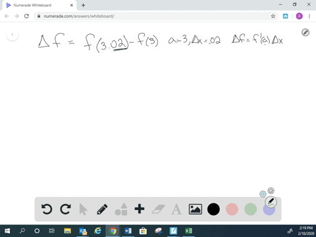Reload the whiteboard page
The width and height of the screenshot is (316, 237).
(x=26, y=16)
